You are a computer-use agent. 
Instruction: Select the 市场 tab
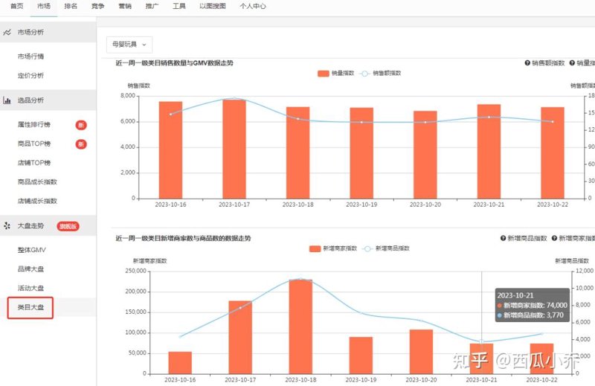[44, 6]
